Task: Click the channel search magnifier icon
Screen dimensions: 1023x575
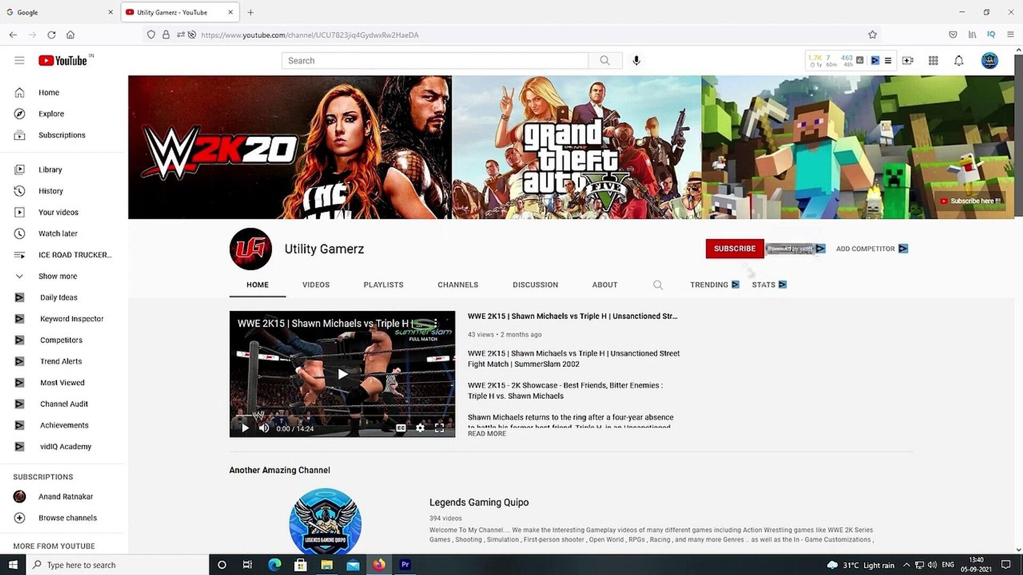Action: point(658,285)
